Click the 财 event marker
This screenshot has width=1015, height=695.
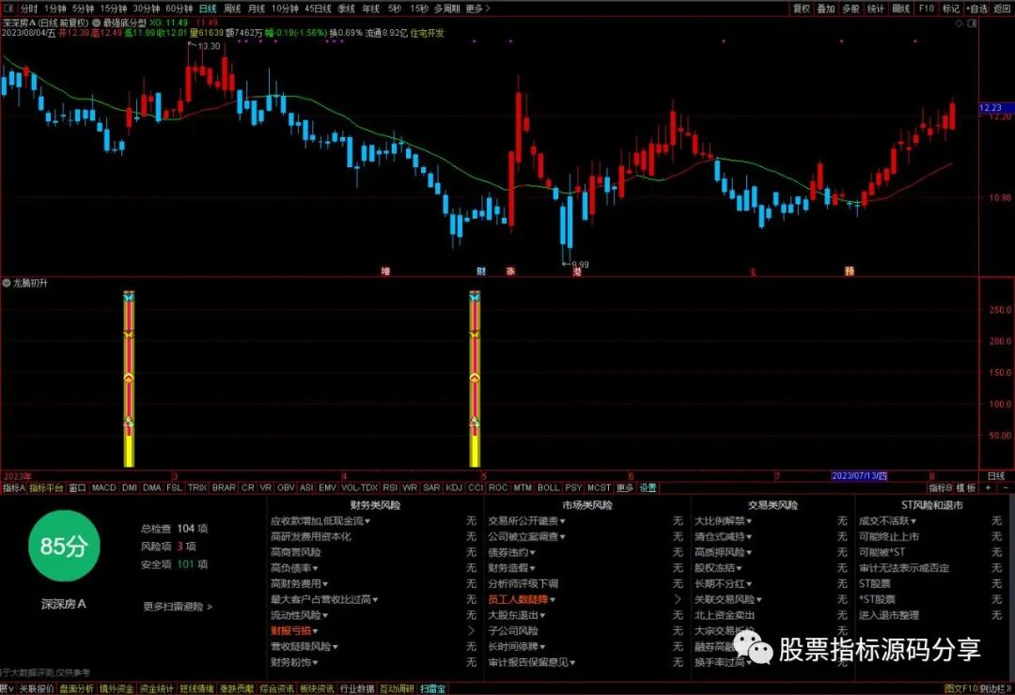481,271
